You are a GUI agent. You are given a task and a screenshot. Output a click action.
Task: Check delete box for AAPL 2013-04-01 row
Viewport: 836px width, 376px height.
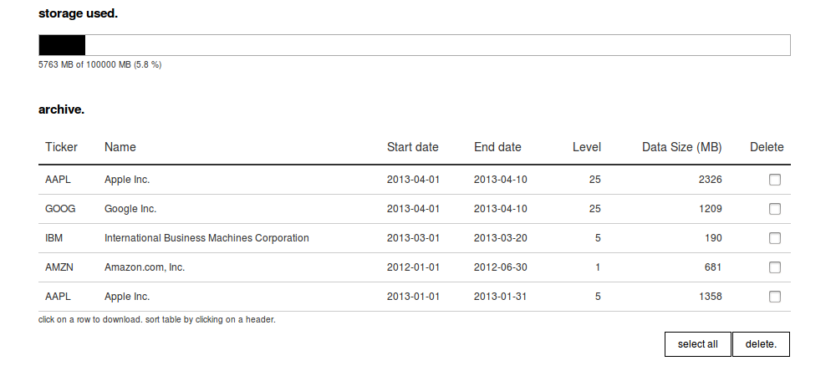[775, 180]
